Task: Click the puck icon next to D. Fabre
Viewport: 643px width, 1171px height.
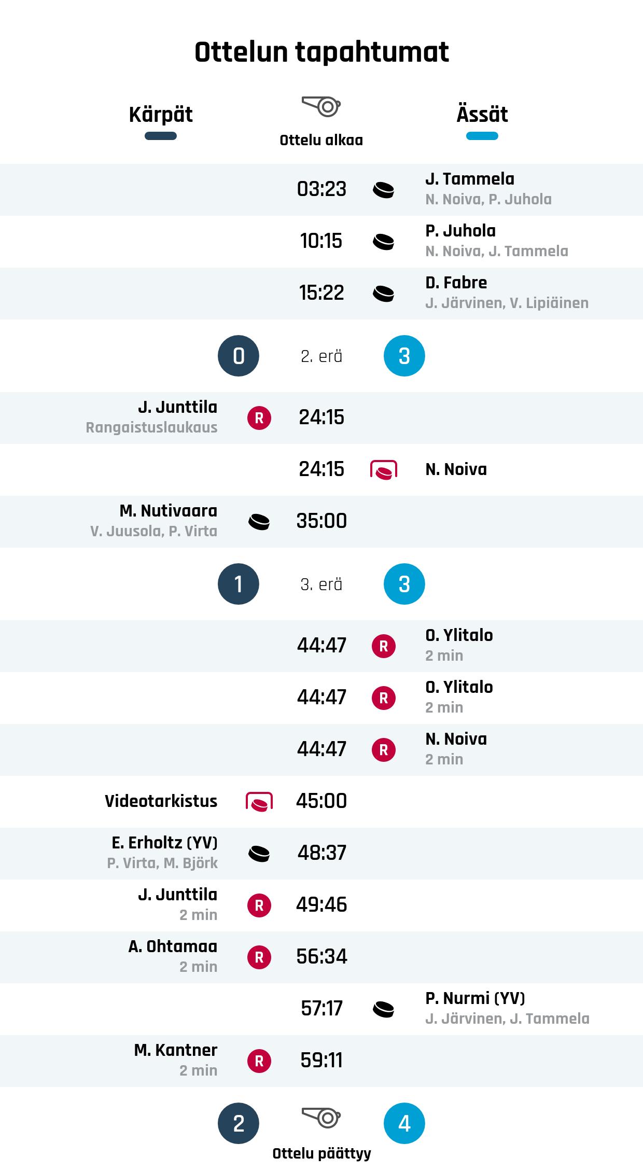Action: pos(383,294)
